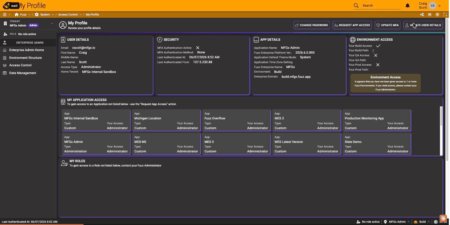Click Your Prod Access X mark

tap(378, 65)
